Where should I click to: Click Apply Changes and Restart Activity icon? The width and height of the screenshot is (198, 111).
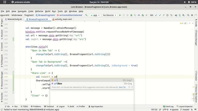click(x=124, y=15)
